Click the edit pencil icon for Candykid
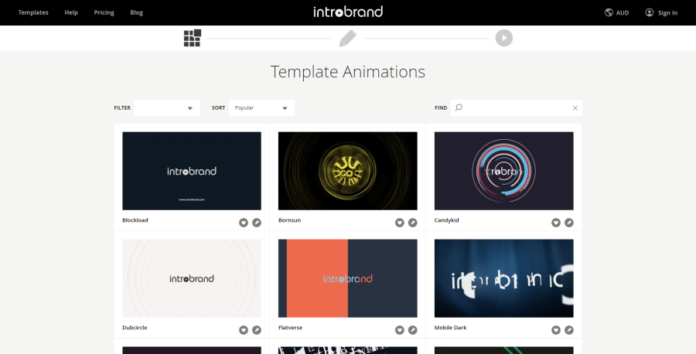The image size is (696, 354). [x=569, y=223]
